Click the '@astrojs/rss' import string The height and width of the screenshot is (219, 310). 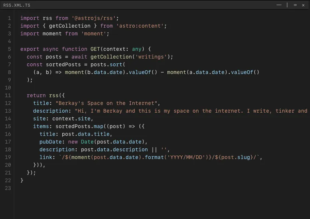(x=94, y=18)
